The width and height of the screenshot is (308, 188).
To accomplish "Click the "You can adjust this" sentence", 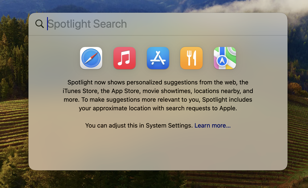I will [158, 125].
